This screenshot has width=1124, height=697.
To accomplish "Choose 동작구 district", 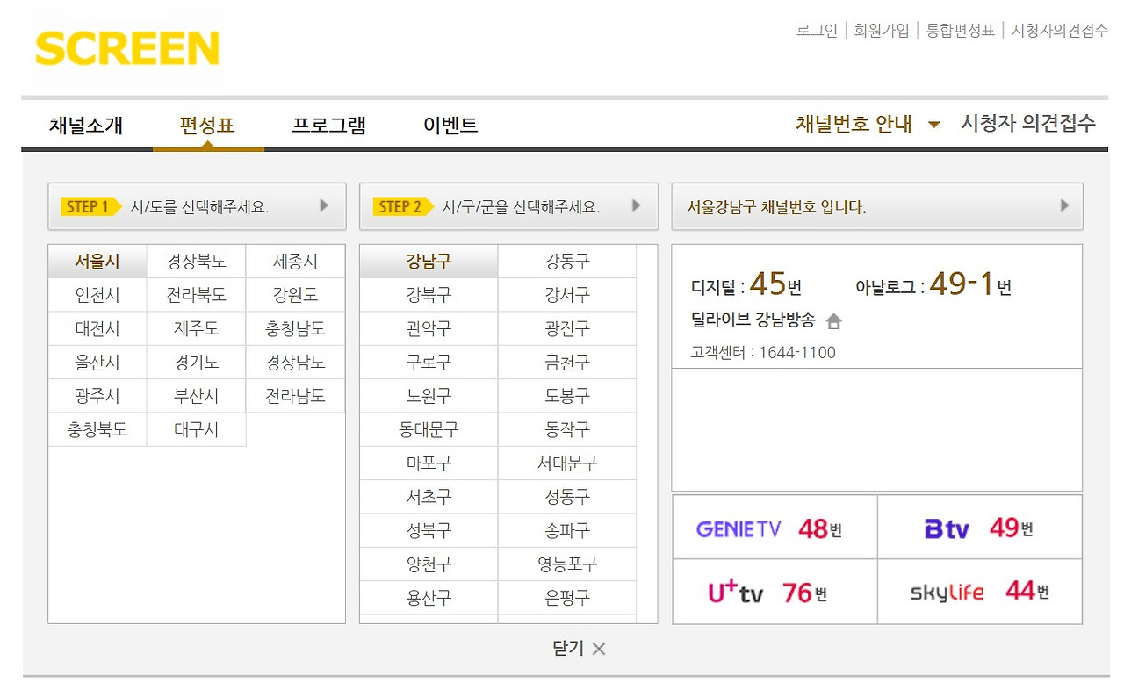I will point(567,430).
